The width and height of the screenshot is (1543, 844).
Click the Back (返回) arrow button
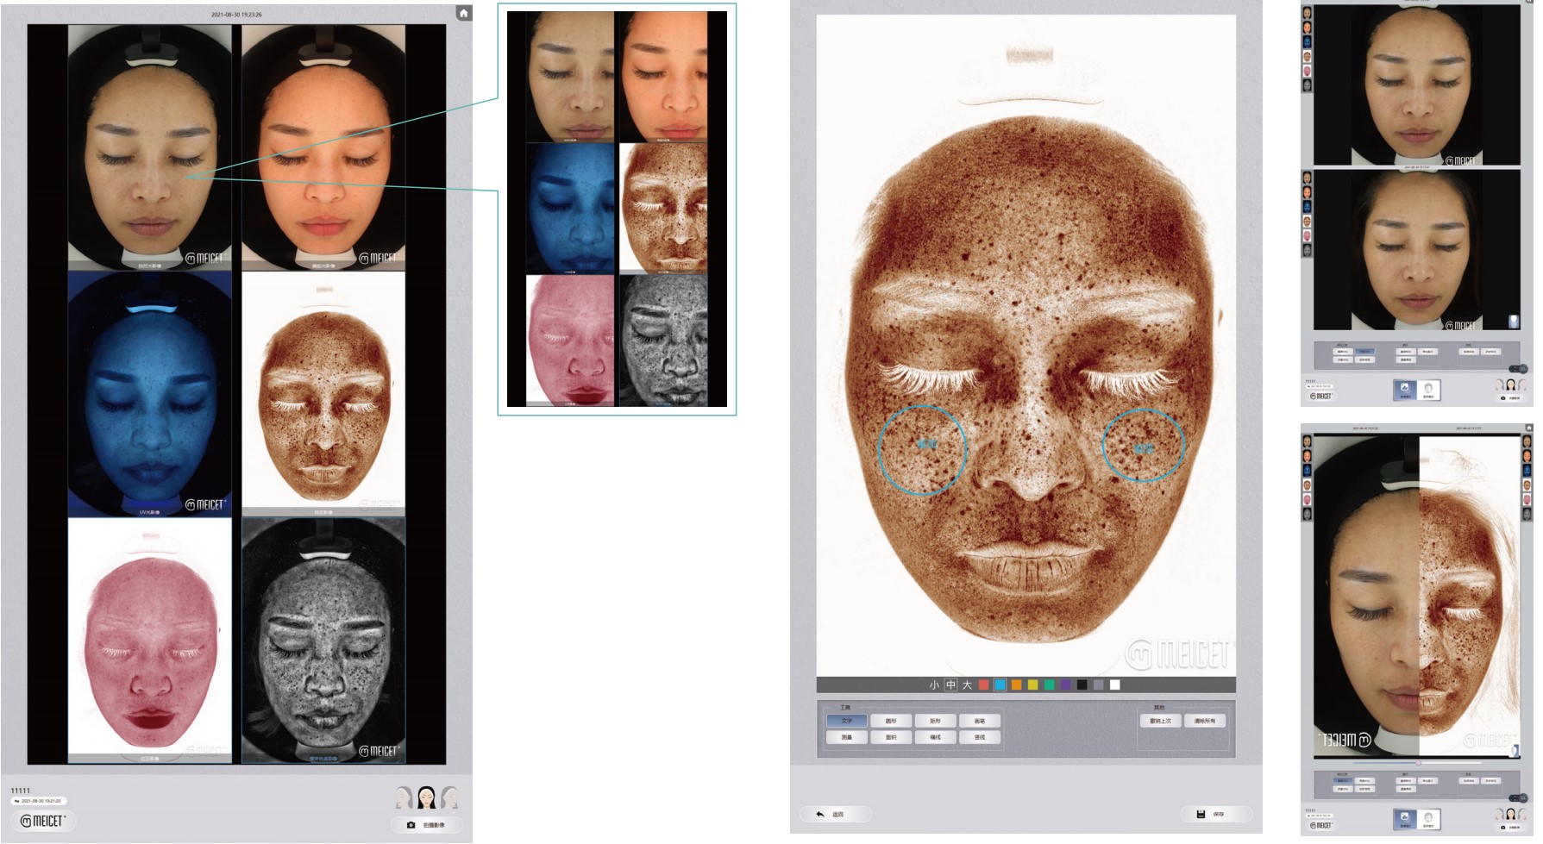click(835, 814)
